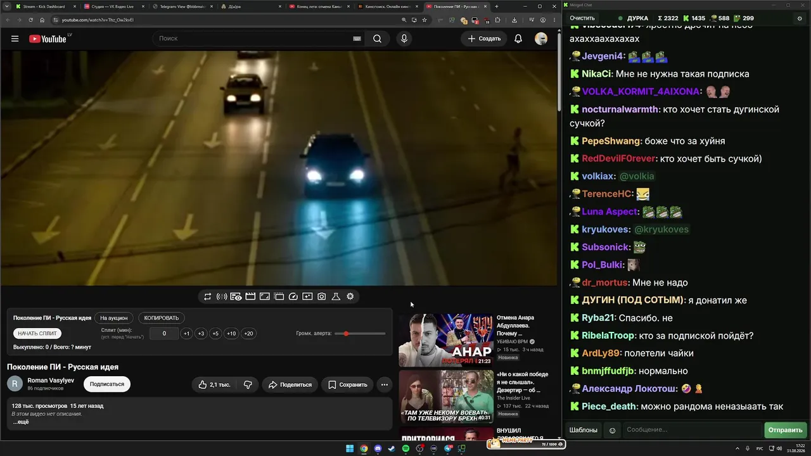This screenshot has width=811, height=456.
Task: Open the Дезертир interview video thumbnail
Action: [446, 397]
